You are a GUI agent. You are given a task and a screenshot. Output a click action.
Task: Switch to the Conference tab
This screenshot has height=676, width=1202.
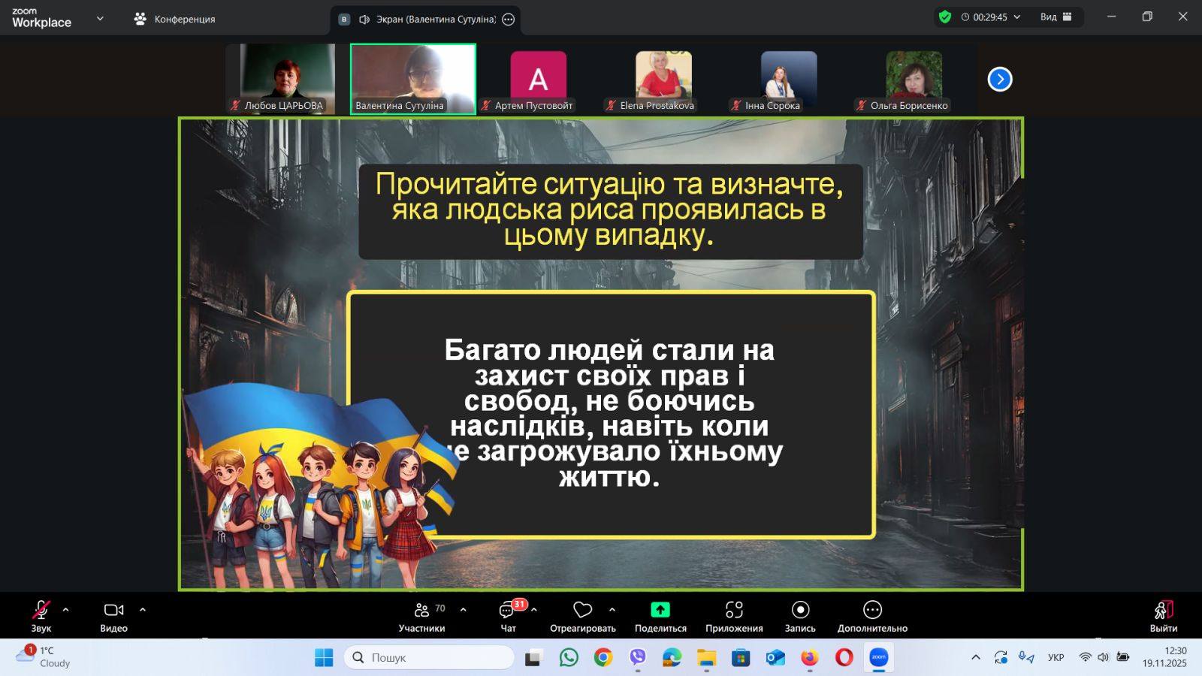[x=175, y=19]
